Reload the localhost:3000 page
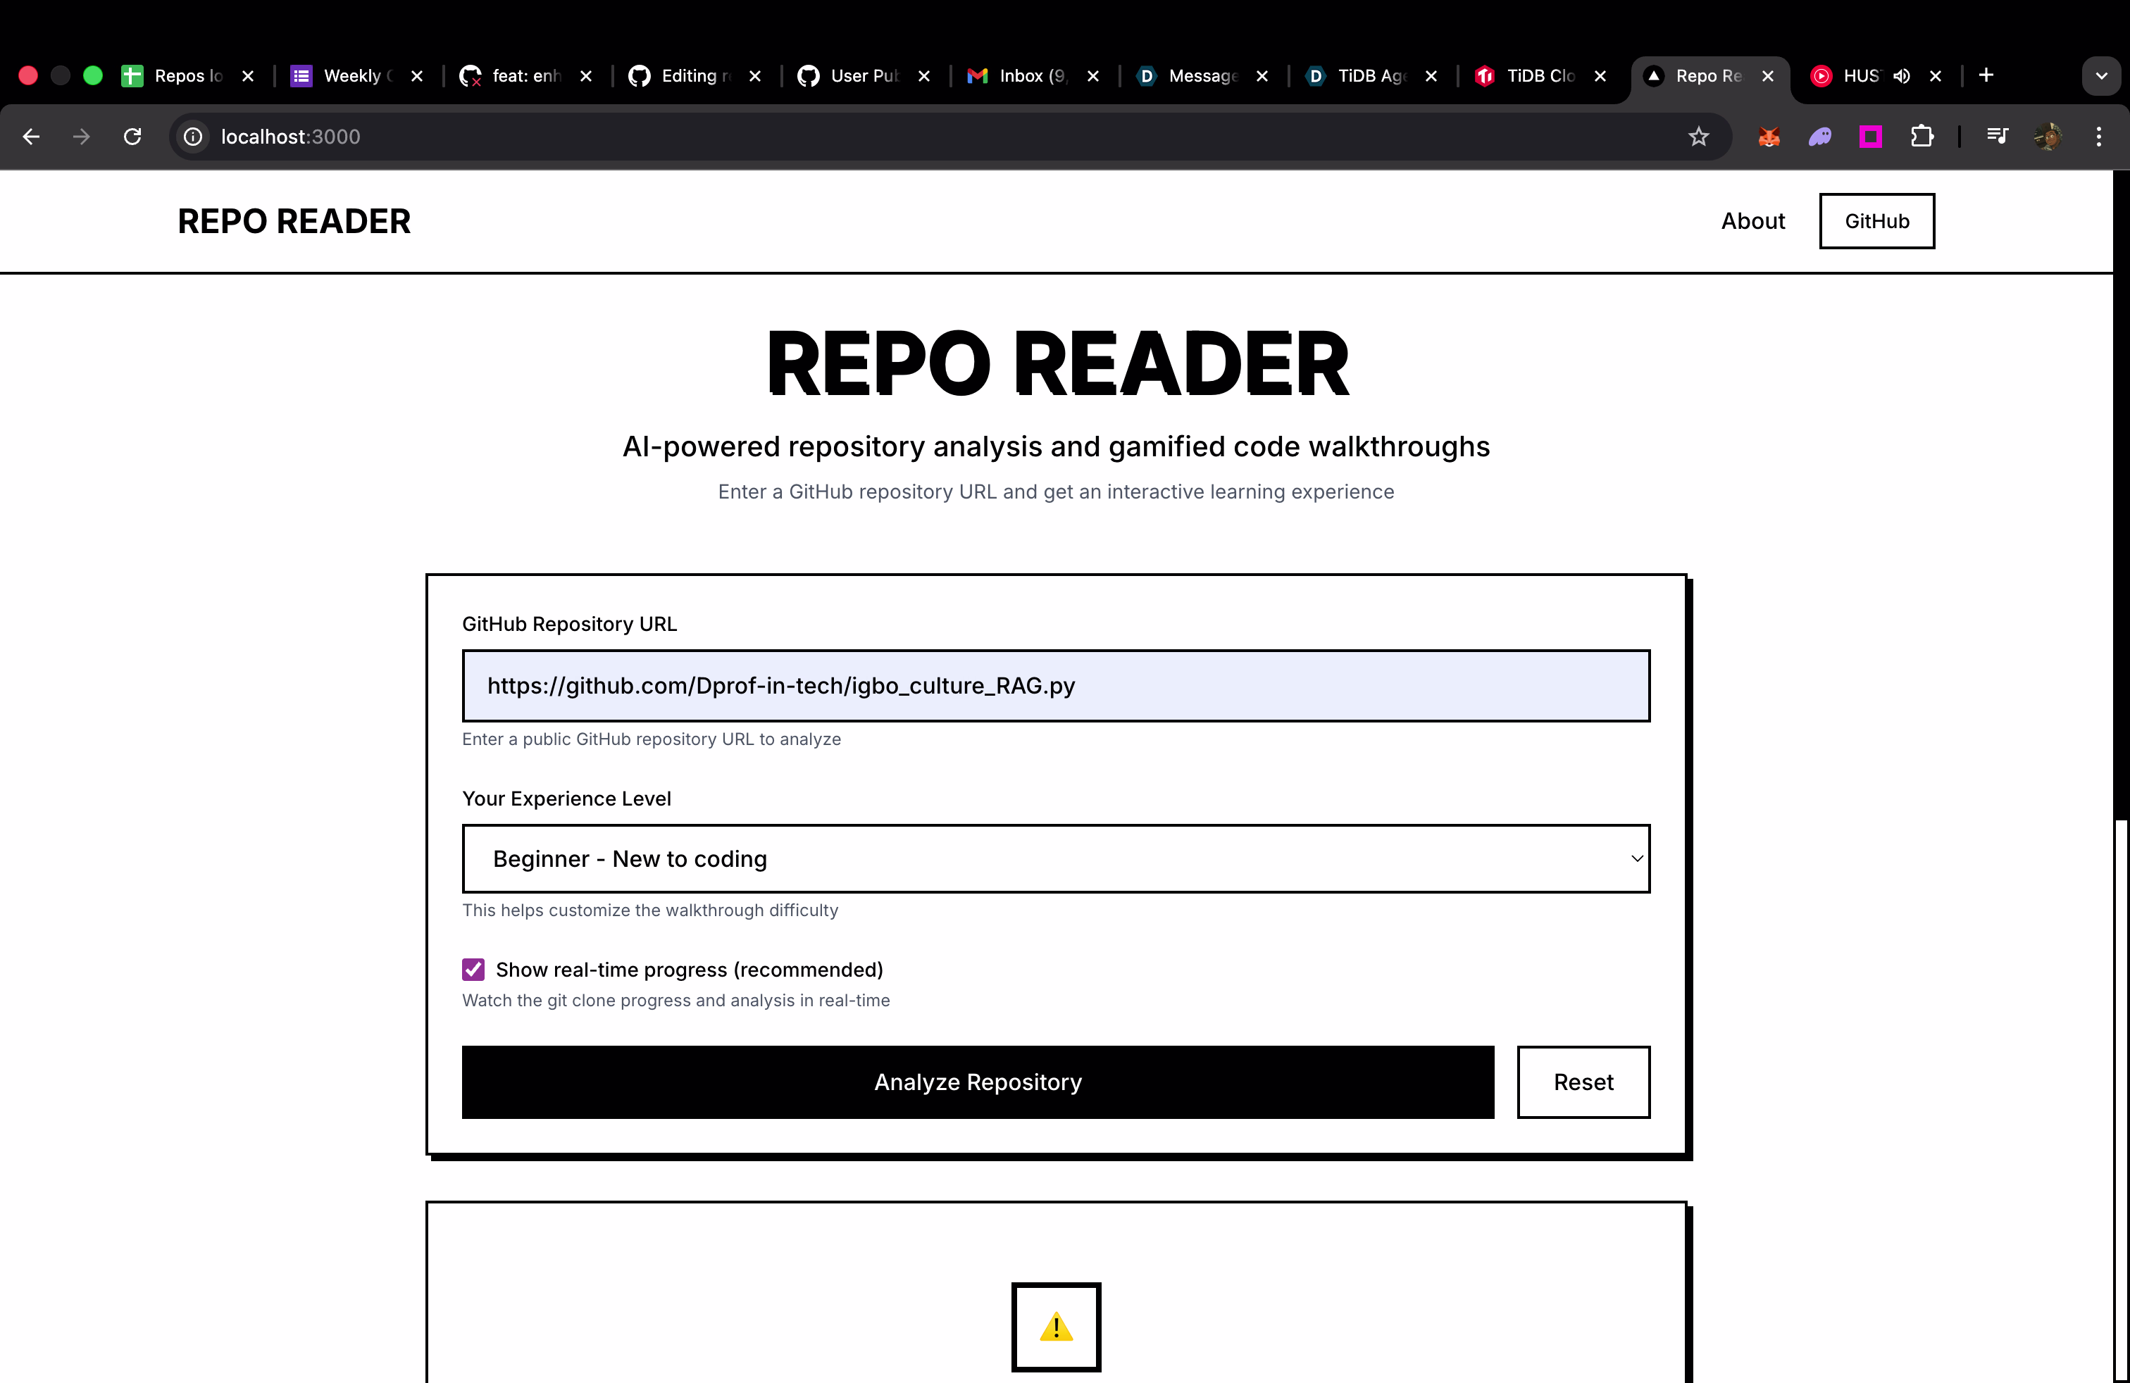 132,136
